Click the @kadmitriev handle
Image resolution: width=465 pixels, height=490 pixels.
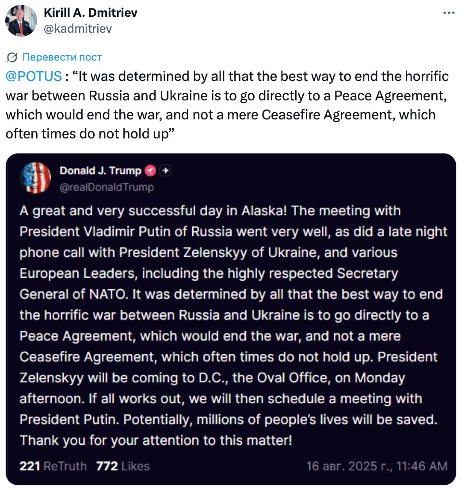(x=78, y=29)
